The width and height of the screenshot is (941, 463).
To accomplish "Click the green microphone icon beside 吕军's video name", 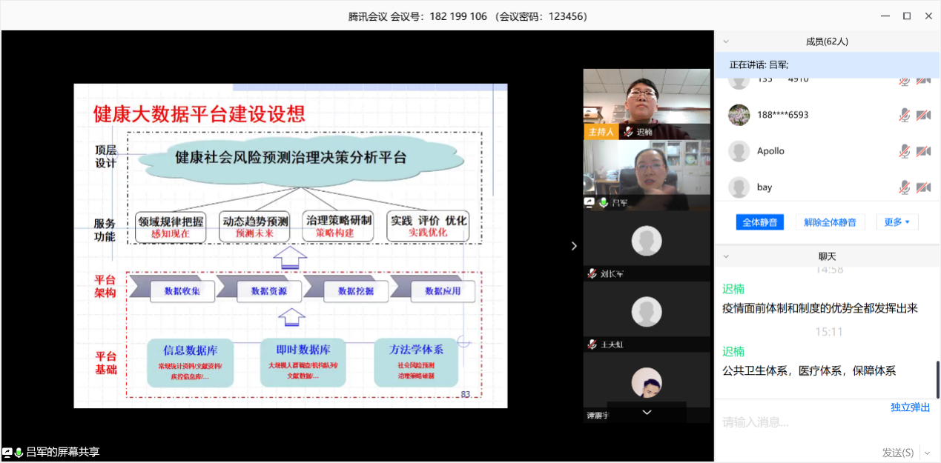I will (x=604, y=202).
